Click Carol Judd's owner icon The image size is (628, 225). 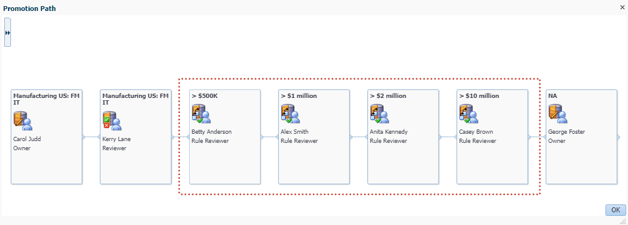click(x=23, y=121)
